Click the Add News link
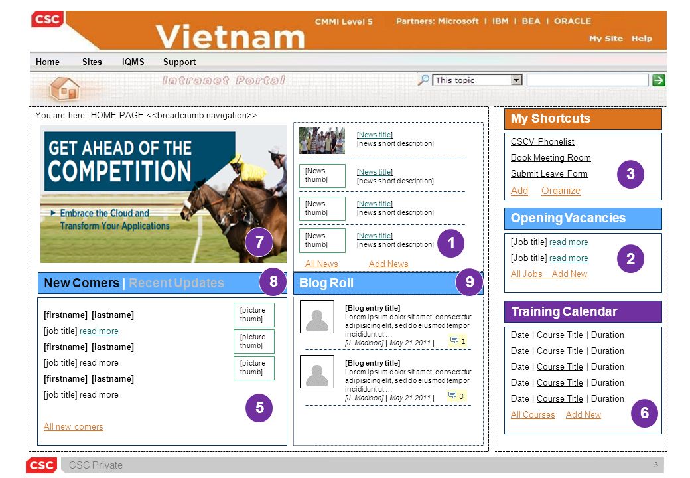690x478 pixels. 388,264
